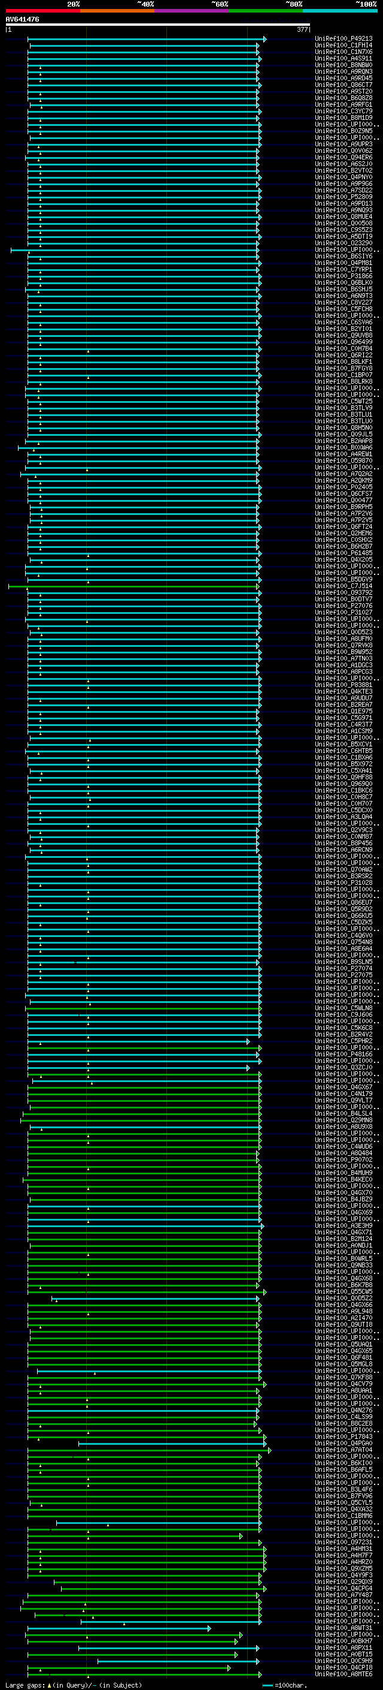383x1690 pixels.
Task: Click the orange ~40% identity legend segment
Action: (117, 11)
